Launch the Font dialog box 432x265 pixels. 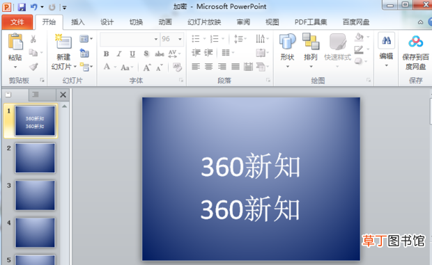[x=181, y=80]
